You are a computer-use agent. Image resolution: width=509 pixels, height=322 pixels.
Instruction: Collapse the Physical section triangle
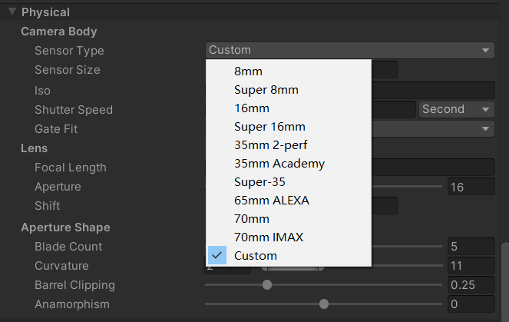12,12
